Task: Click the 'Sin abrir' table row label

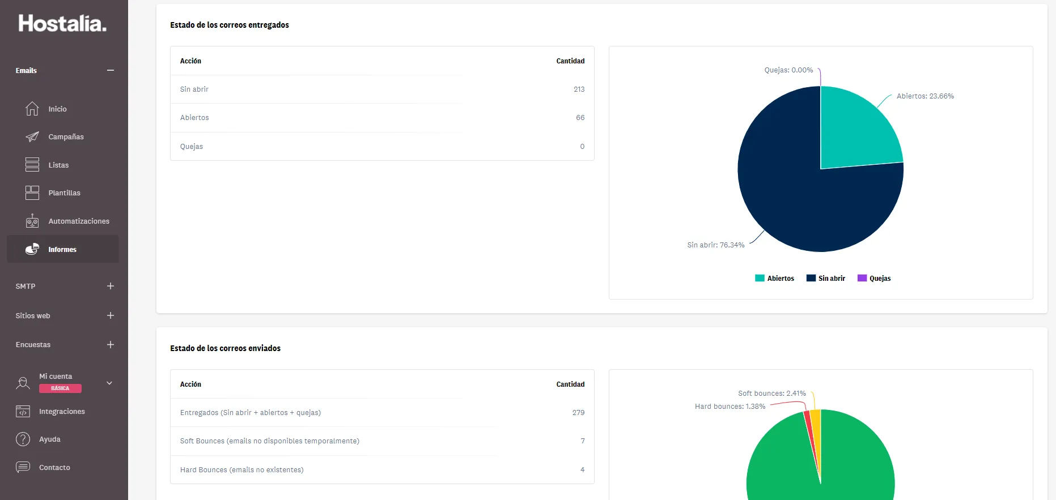Action: click(194, 89)
